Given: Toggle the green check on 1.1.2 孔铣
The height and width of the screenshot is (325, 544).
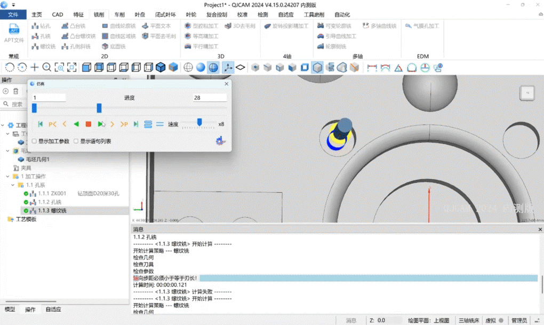Looking at the screenshot, I should (26, 202).
